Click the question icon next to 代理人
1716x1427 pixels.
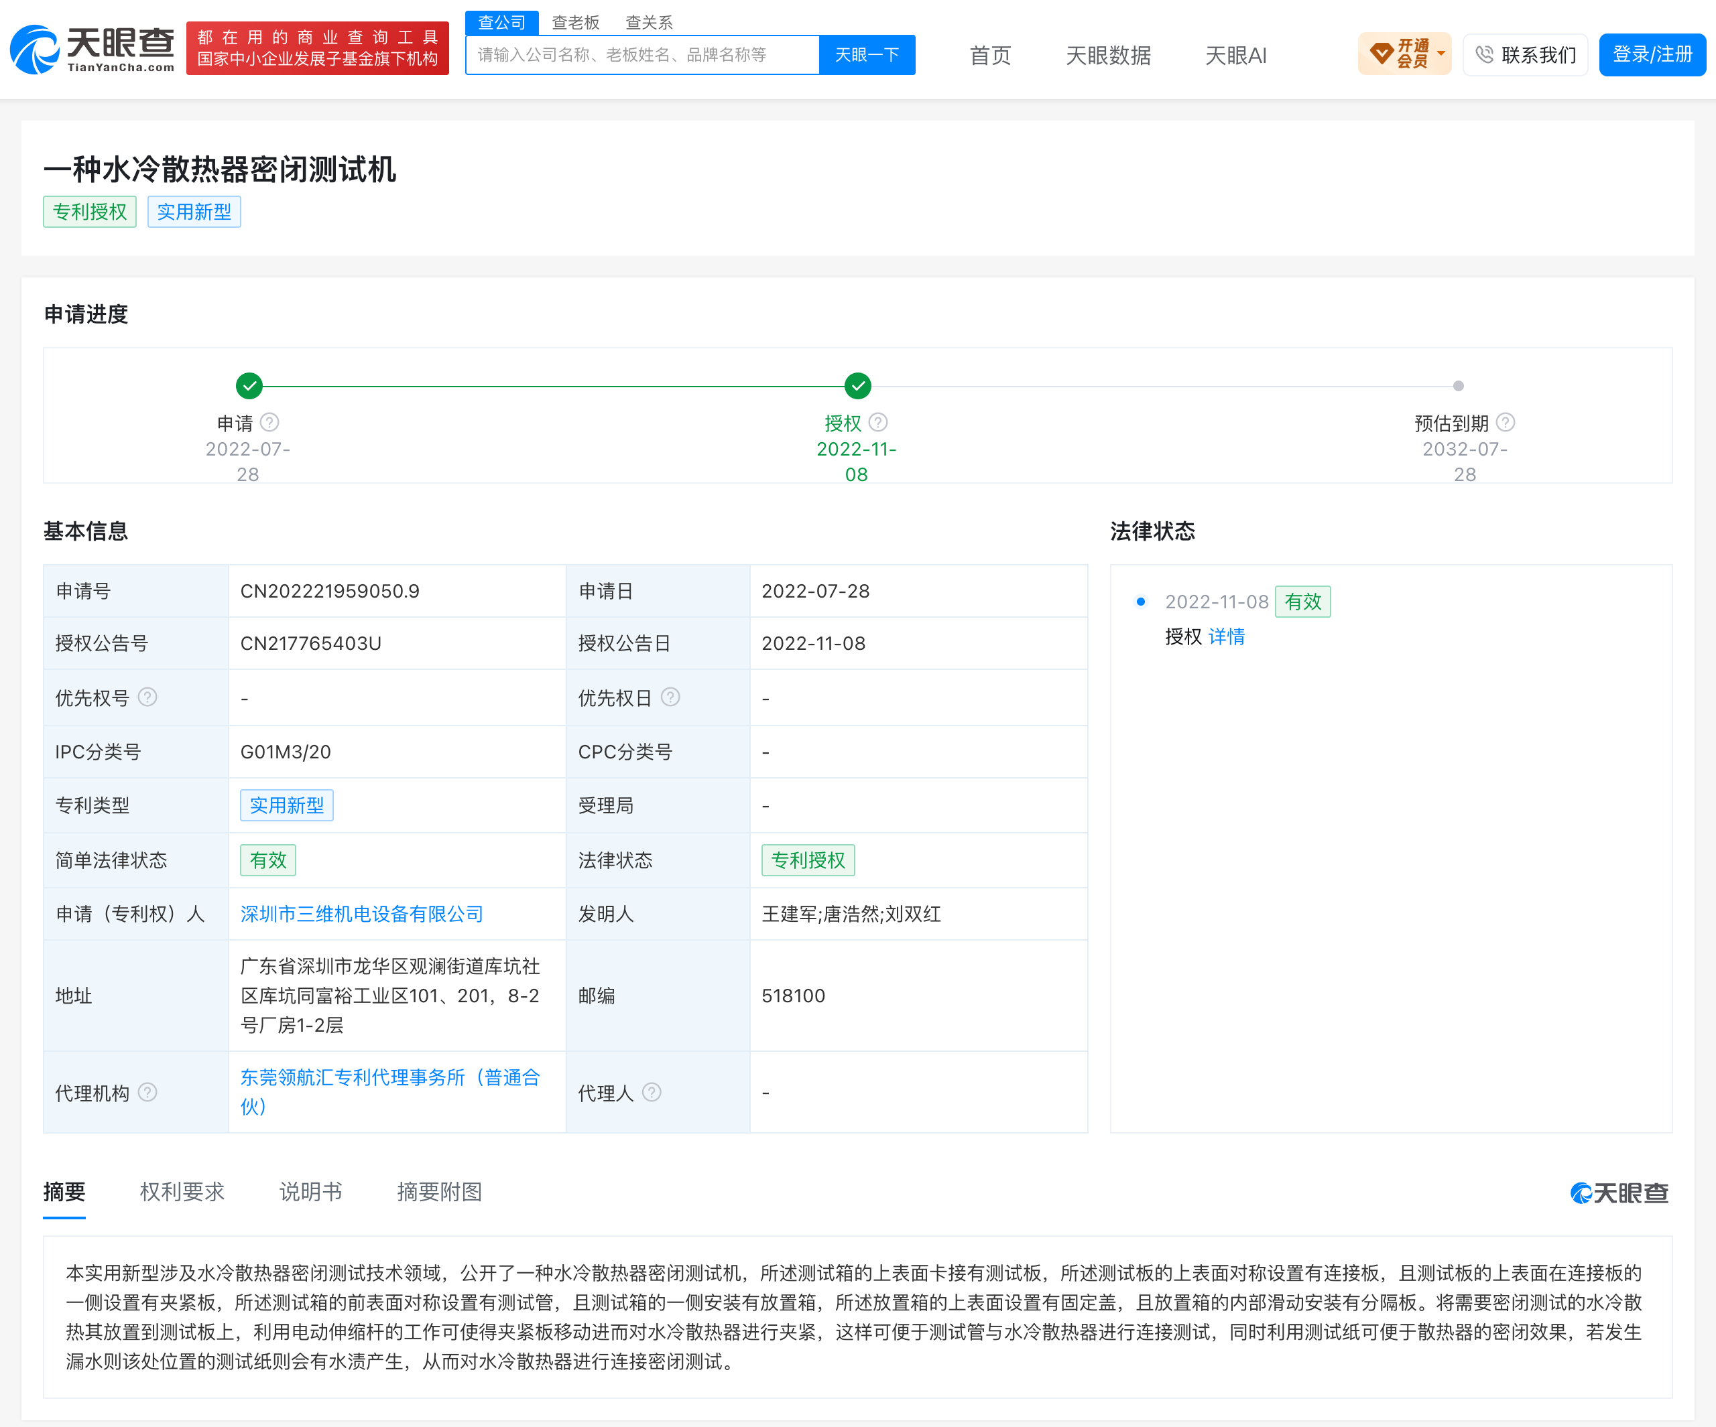coord(652,1093)
